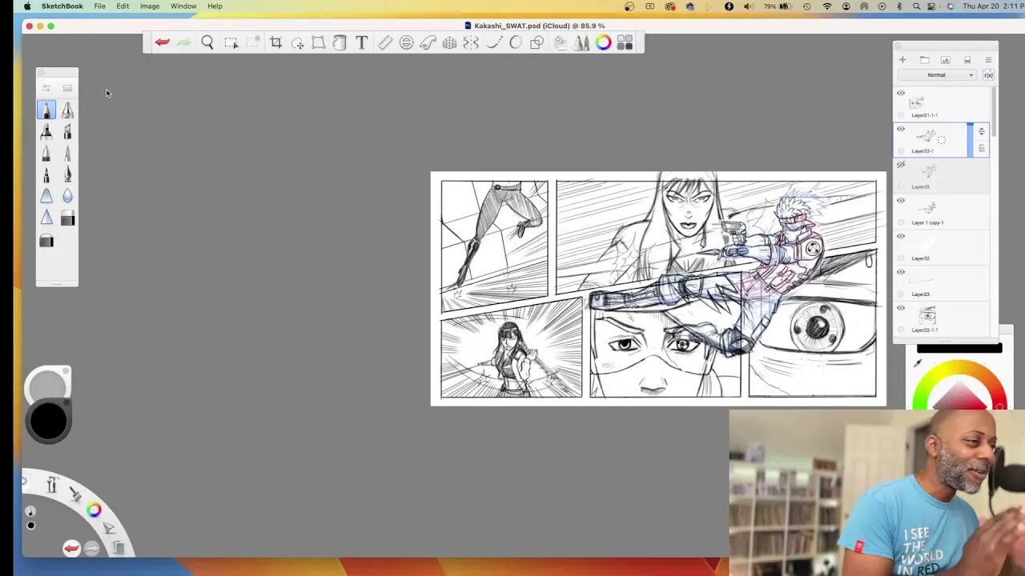Activate the Ellipse guide tool
1025x576 pixels.
tap(407, 42)
